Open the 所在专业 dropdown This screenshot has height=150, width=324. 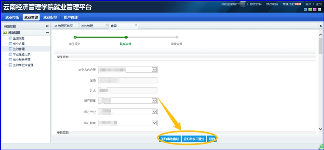(154, 112)
